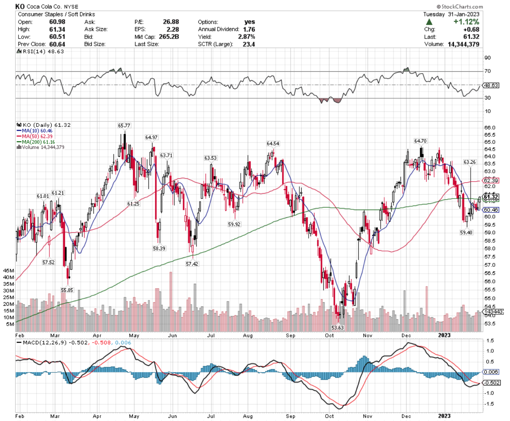Click the RSI 48.63 value tag on right axis
This screenshot has height=421, width=510.
point(491,85)
